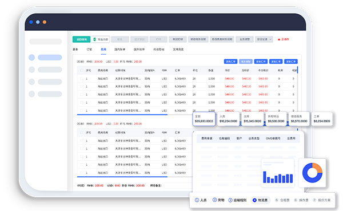The height and width of the screenshot is (211, 343).
Task: Click the blue horizontal scrollbar under first table
Action: click(122, 115)
